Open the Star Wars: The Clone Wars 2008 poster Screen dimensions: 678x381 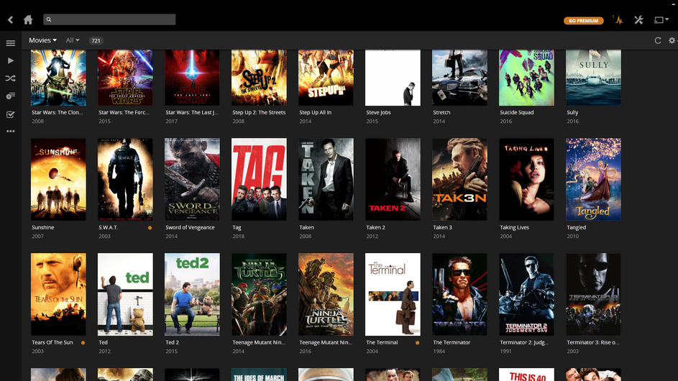[58, 78]
